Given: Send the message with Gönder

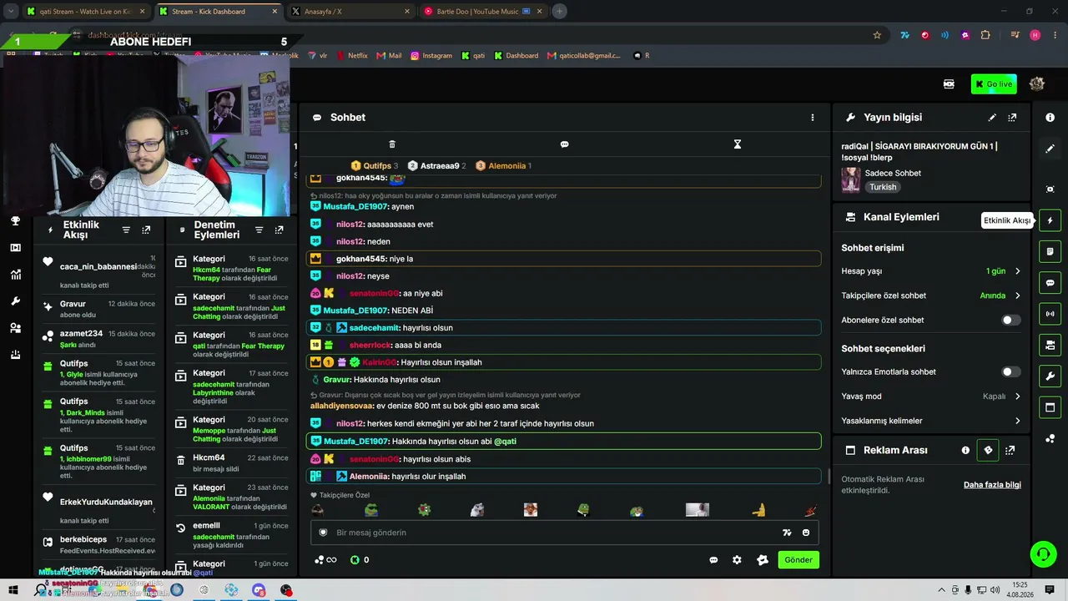Looking at the screenshot, I should point(798,560).
